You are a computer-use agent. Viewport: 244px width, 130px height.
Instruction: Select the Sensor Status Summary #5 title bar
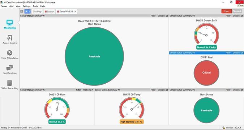(x=206, y=53)
